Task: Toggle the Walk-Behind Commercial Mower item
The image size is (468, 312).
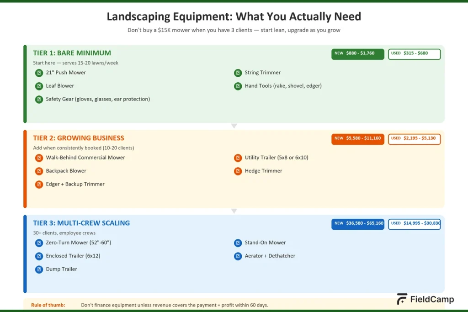Action: click(39, 158)
